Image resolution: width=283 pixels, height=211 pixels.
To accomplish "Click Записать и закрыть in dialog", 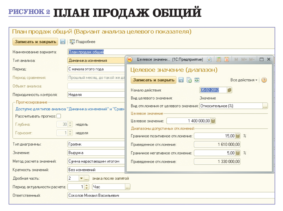I will point(154,80).
